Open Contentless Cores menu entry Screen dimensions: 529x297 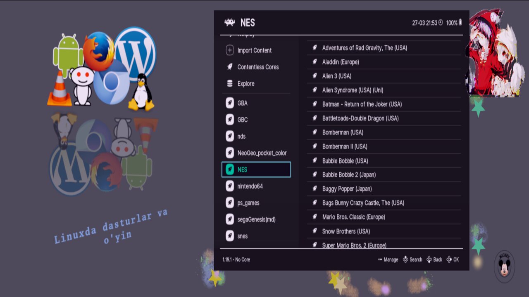click(256, 67)
